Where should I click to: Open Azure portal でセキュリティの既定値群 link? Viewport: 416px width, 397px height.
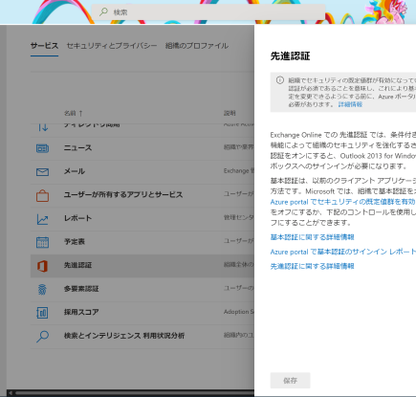(342, 202)
